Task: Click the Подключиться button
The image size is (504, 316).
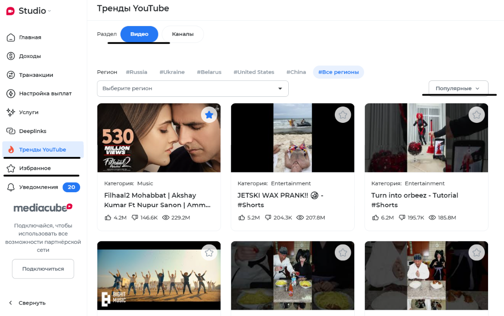Action: click(x=43, y=269)
